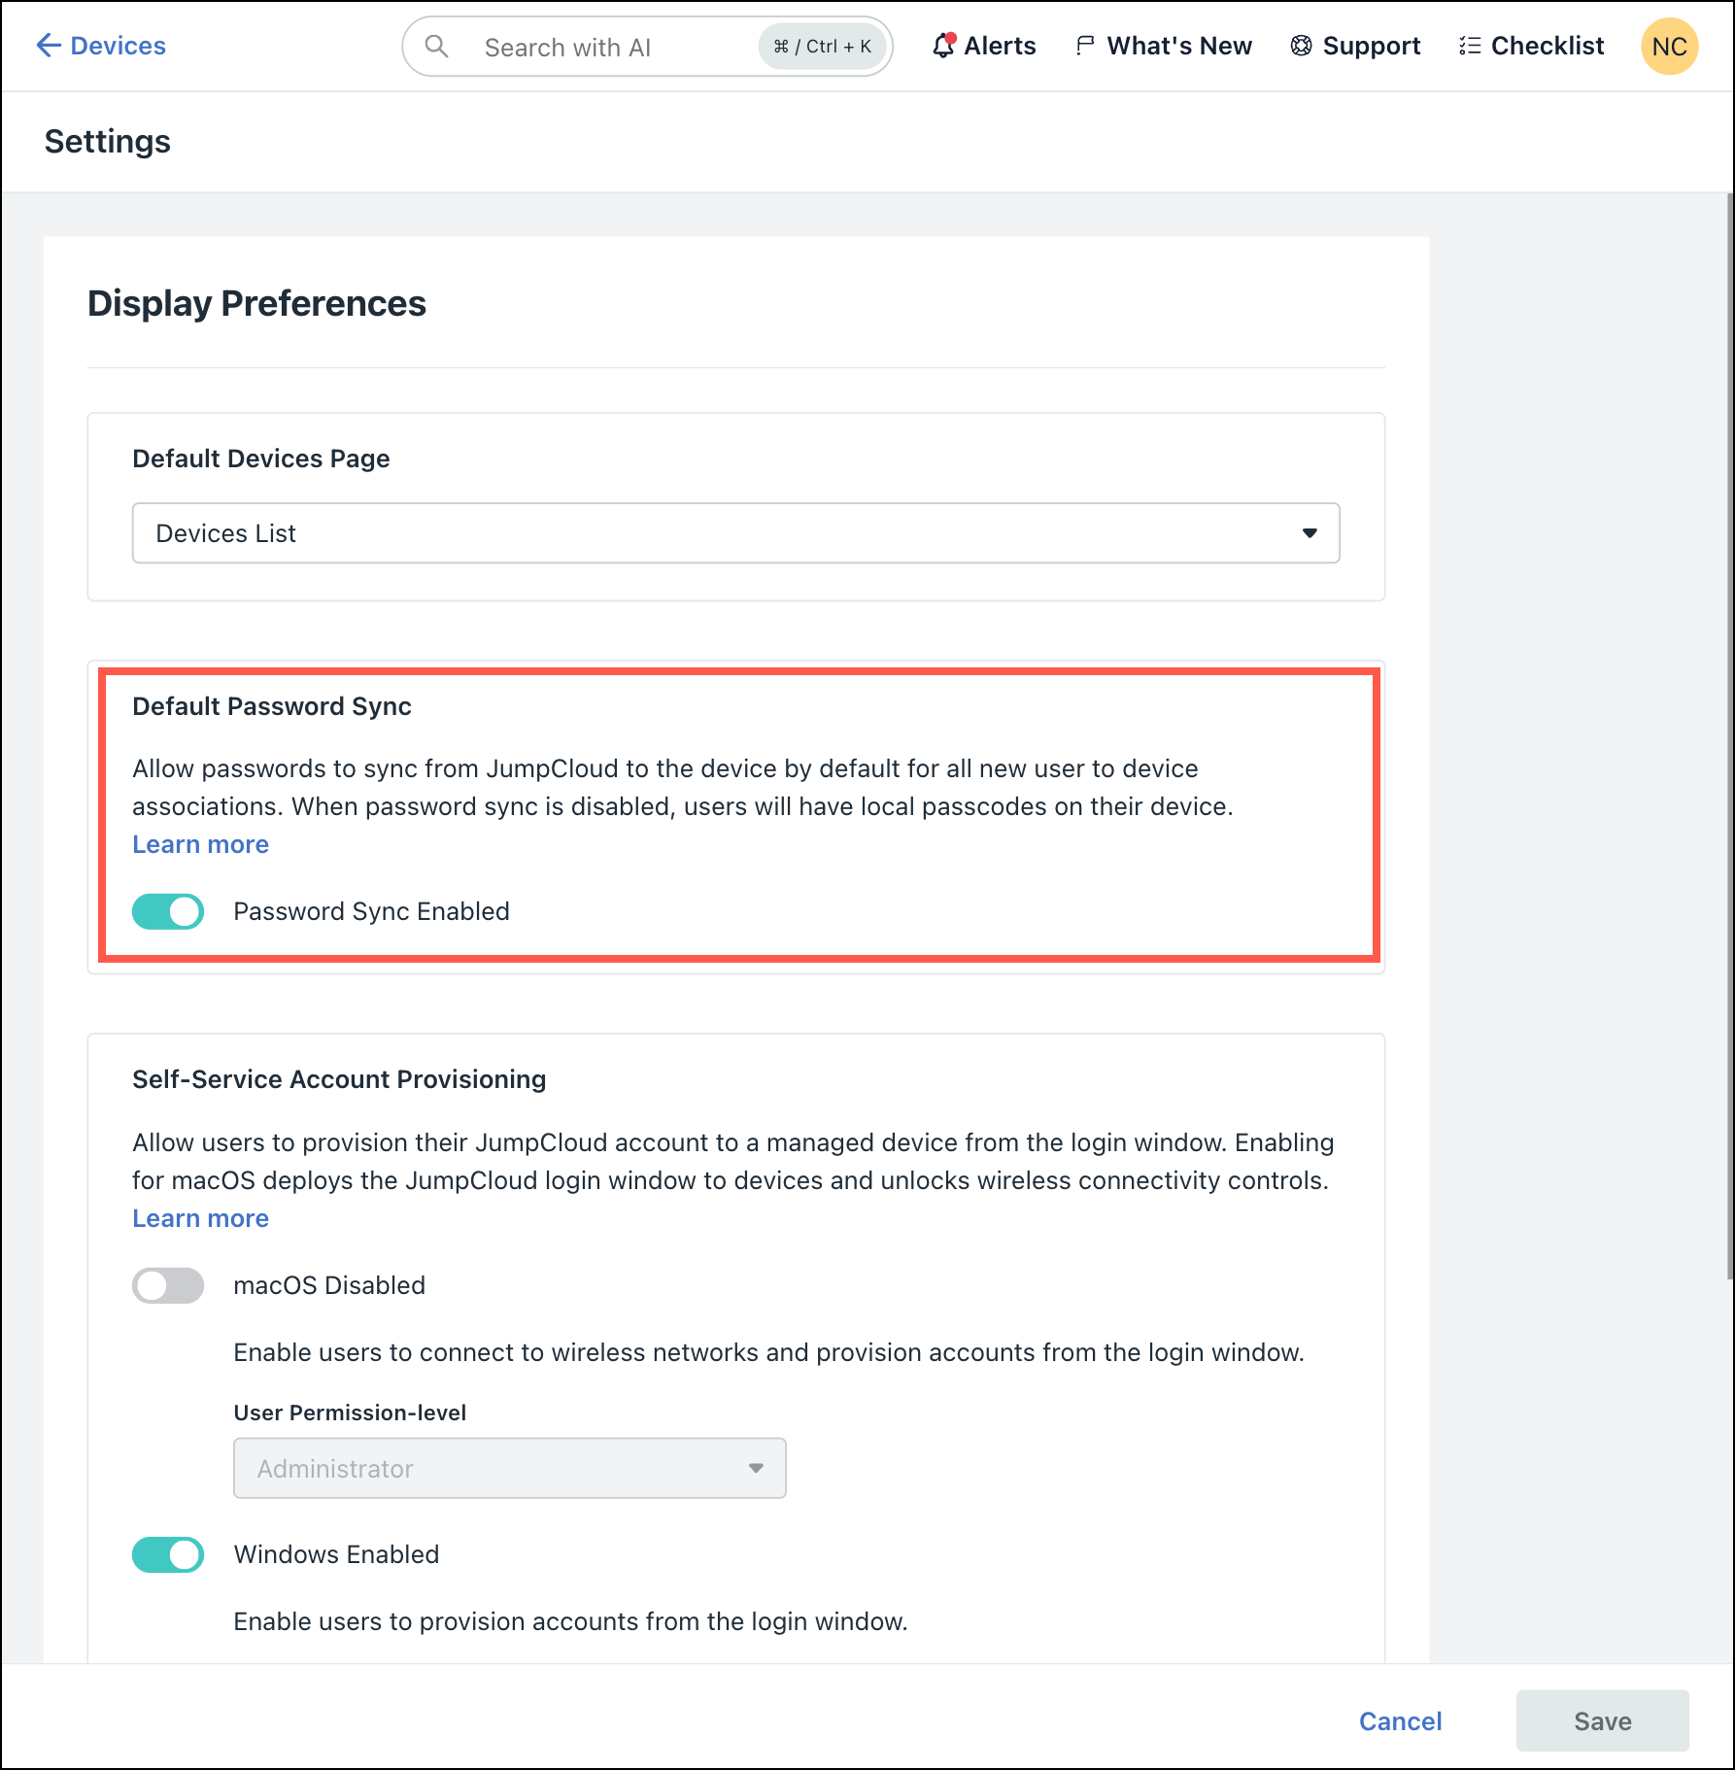The width and height of the screenshot is (1735, 1770).
Task: Turn off the Windows Enabled toggle
Action: tap(167, 1554)
